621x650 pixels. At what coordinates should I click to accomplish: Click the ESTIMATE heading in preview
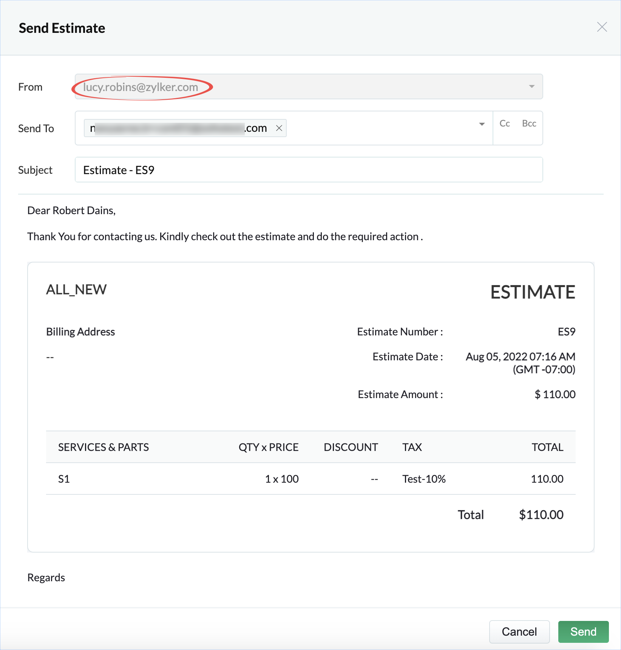coord(533,292)
